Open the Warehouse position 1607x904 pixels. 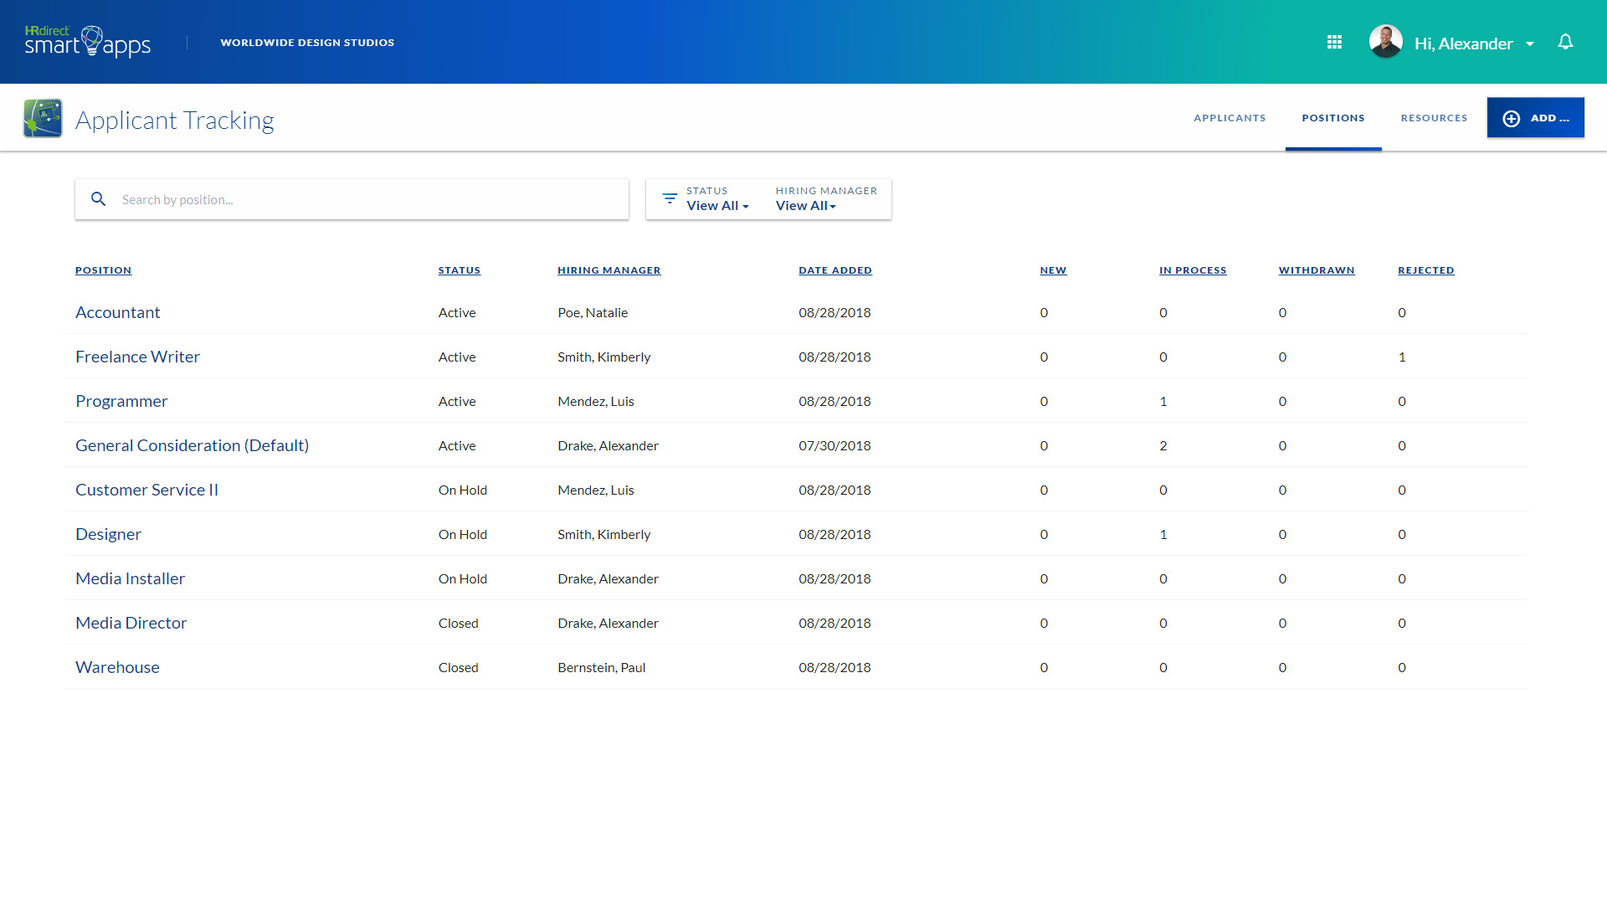click(117, 667)
